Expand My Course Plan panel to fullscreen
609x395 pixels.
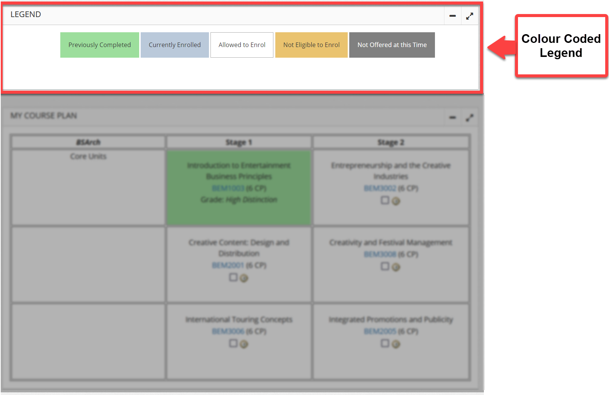tap(469, 118)
